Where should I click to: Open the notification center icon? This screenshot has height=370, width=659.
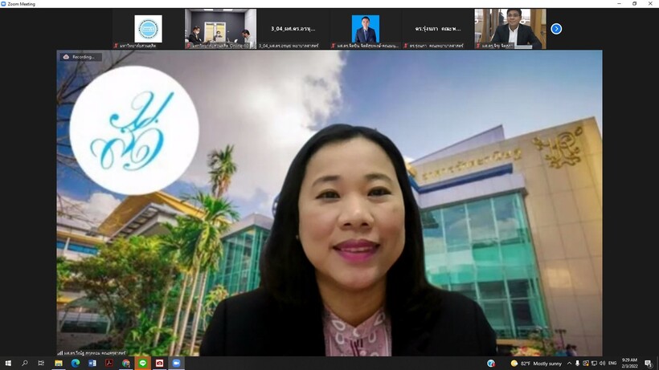click(649, 364)
